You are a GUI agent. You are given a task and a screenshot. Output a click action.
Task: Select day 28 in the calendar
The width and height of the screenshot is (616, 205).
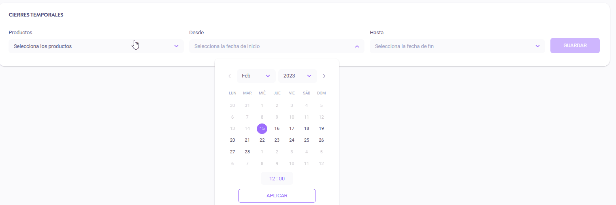tap(247, 152)
